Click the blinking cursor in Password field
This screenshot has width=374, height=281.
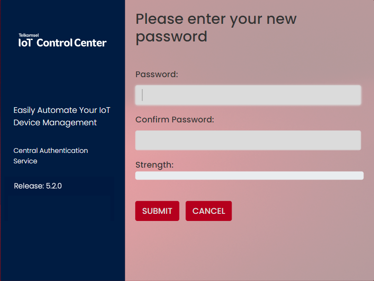coord(142,95)
